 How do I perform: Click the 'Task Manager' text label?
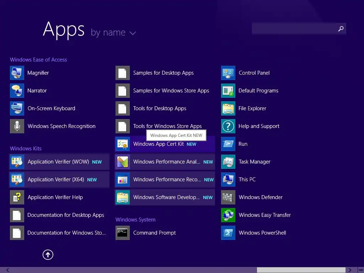pyautogui.click(x=255, y=162)
